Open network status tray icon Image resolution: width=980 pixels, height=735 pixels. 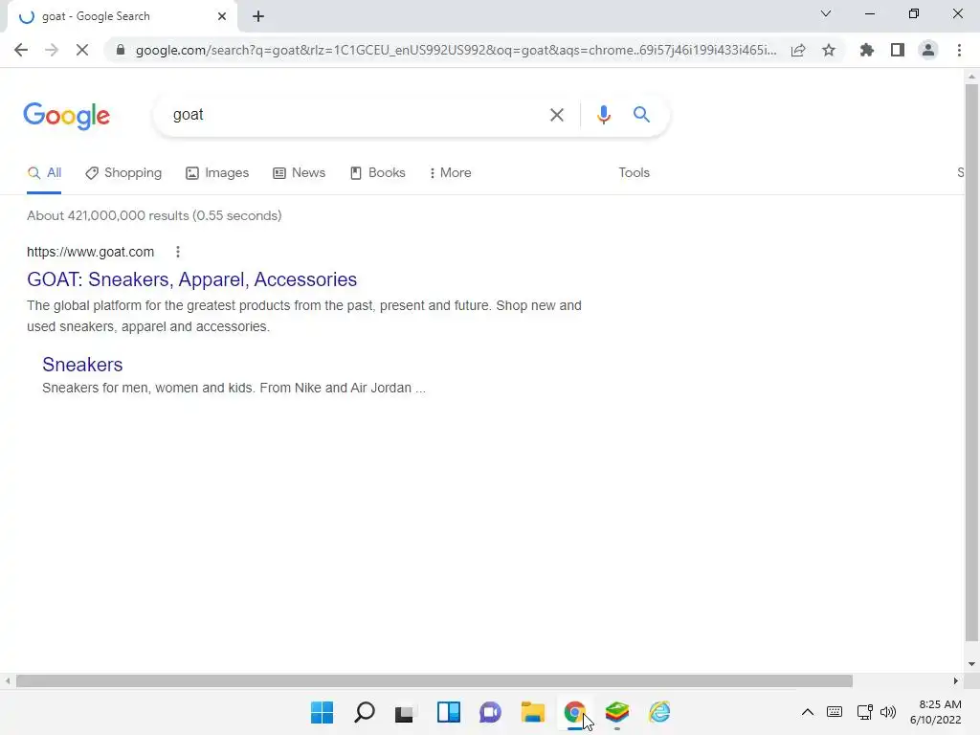[865, 712]
